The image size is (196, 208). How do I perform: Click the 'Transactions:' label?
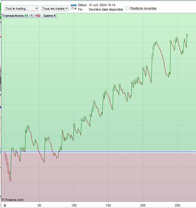click(x=13, y=16)
